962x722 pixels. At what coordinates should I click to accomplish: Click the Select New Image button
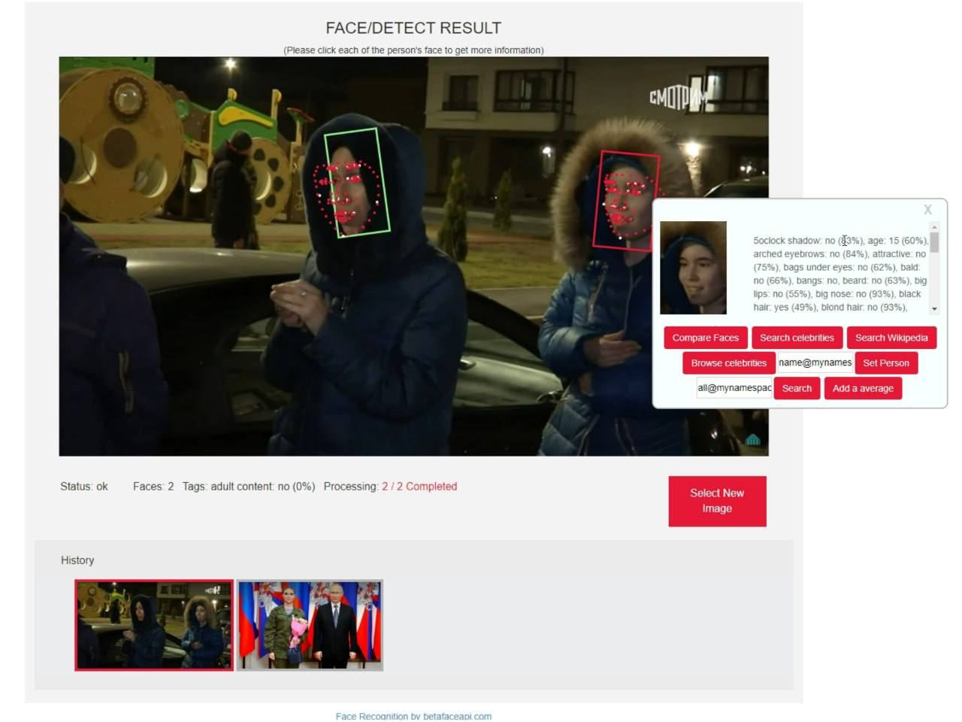(717, 501)
